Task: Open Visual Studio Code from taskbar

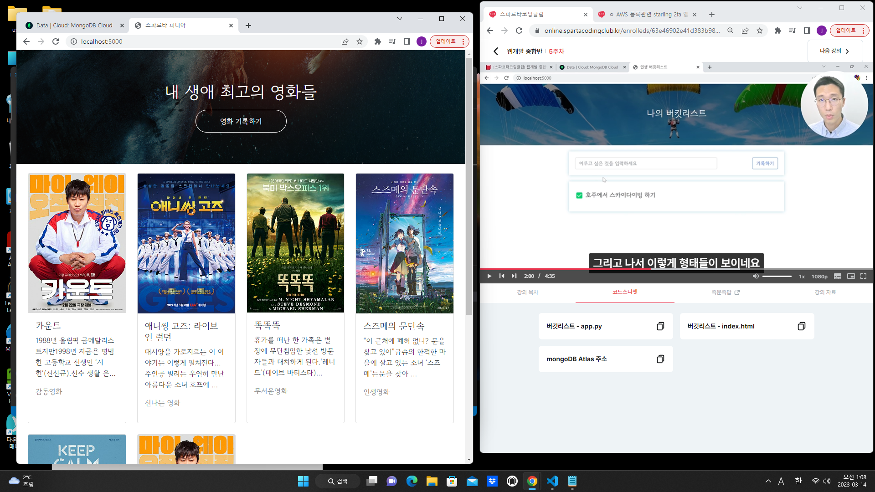Action: tap(552, 481)
